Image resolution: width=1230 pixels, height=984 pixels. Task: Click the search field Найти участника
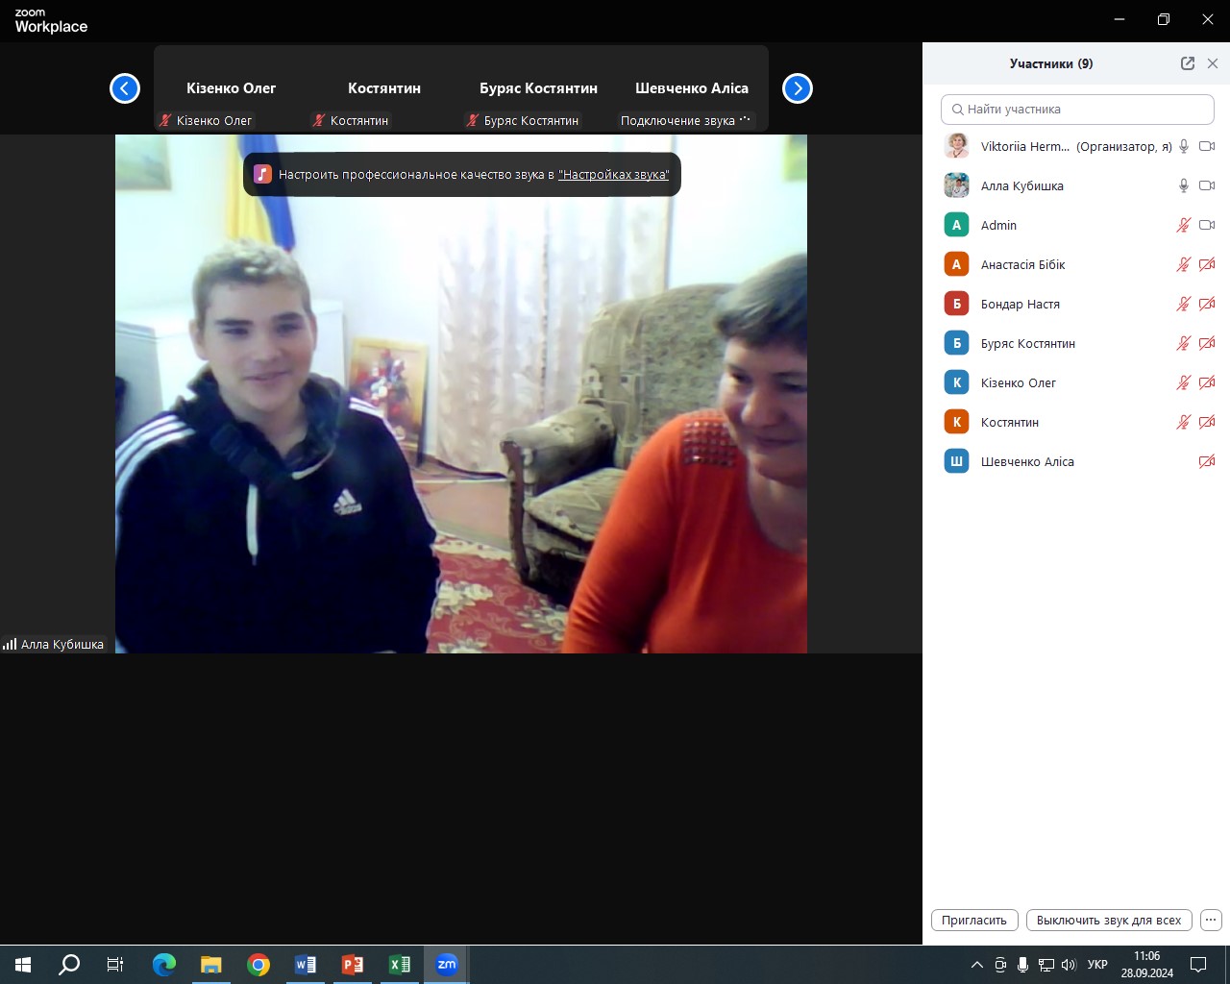pos(1077,110)
